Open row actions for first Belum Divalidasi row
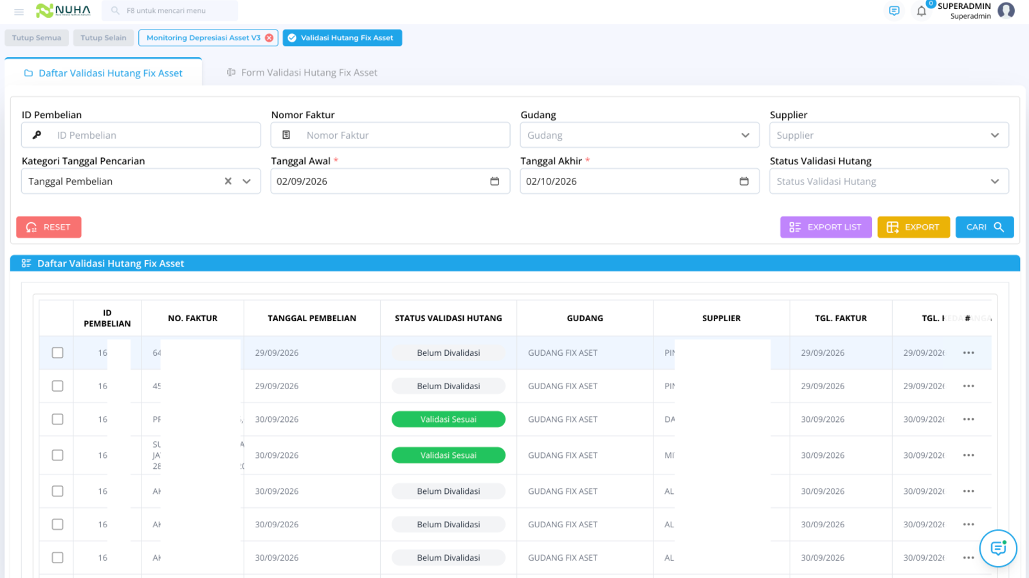 click(969, 353)
